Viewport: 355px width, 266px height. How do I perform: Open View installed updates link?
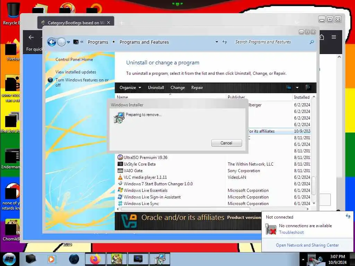76,72
